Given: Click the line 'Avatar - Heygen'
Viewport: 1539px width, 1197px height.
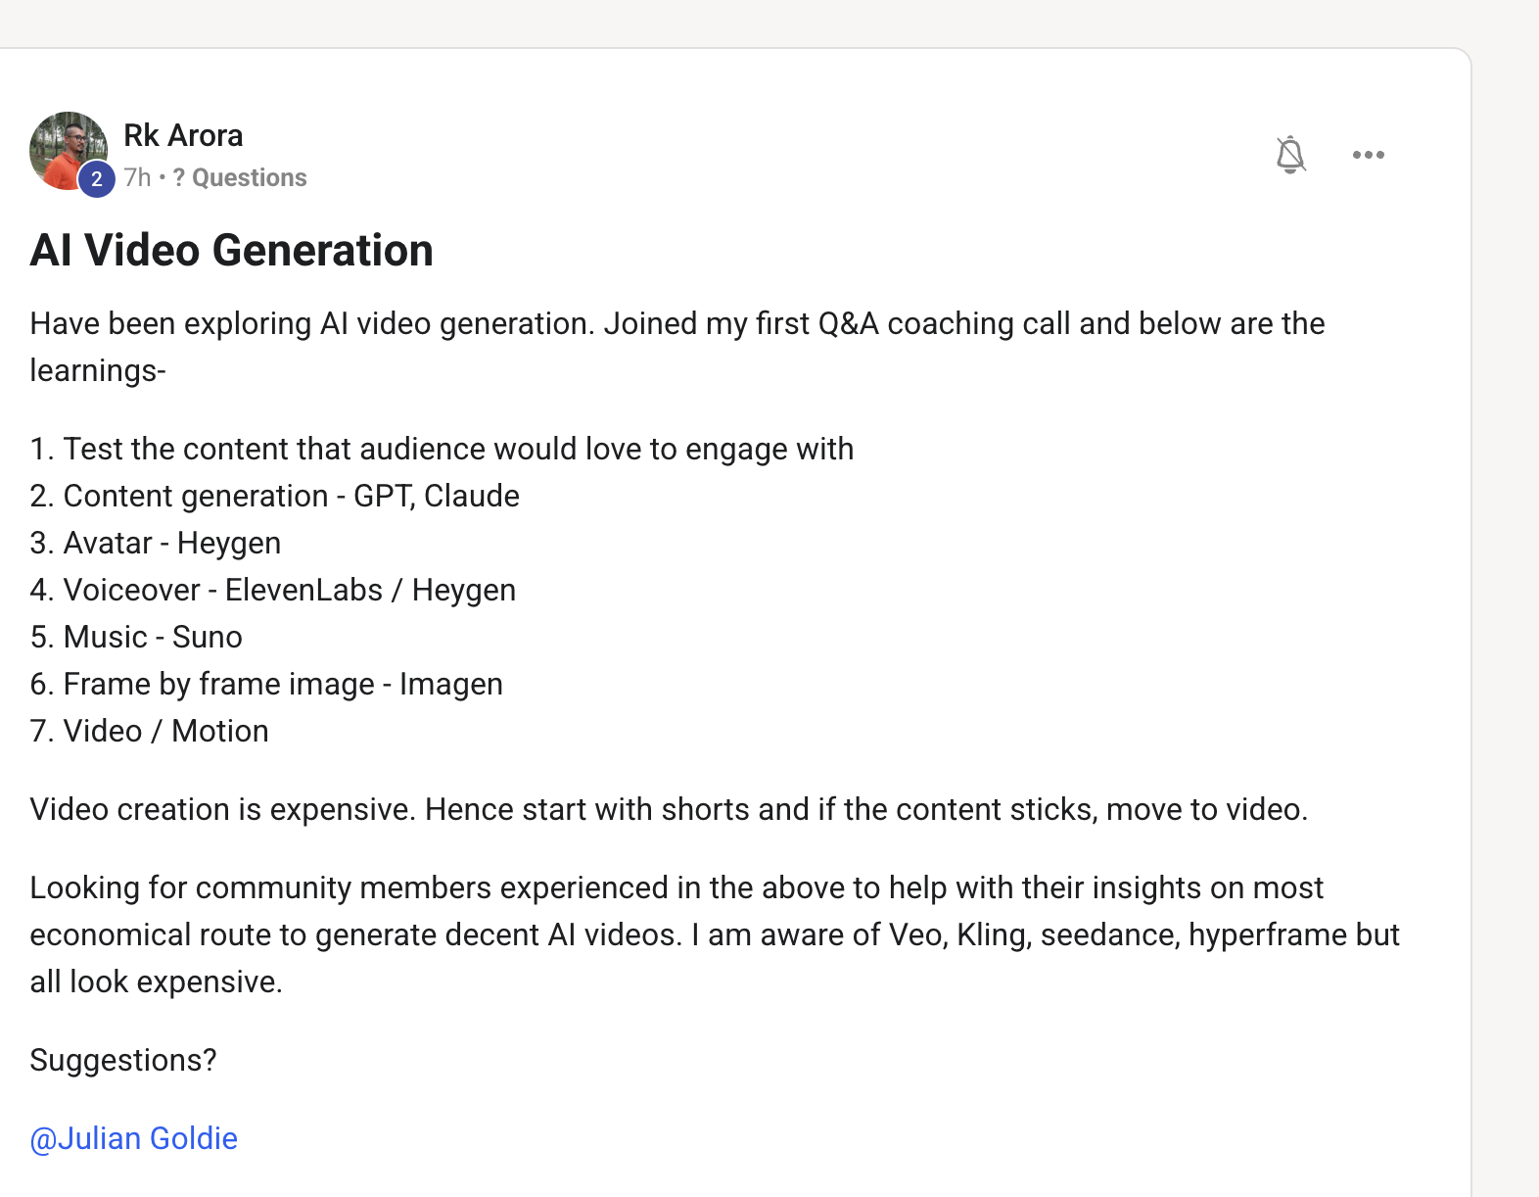Looking at the screenshot, I should coord(156,543).
